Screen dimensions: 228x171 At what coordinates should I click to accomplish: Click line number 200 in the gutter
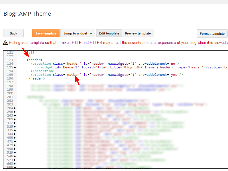[x=10, y=93]
